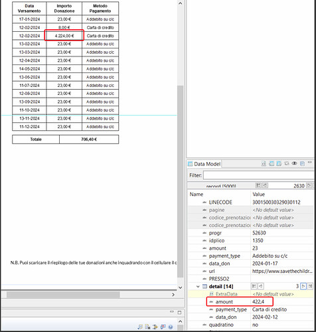Select the Data Model tab

click(204, 164)
